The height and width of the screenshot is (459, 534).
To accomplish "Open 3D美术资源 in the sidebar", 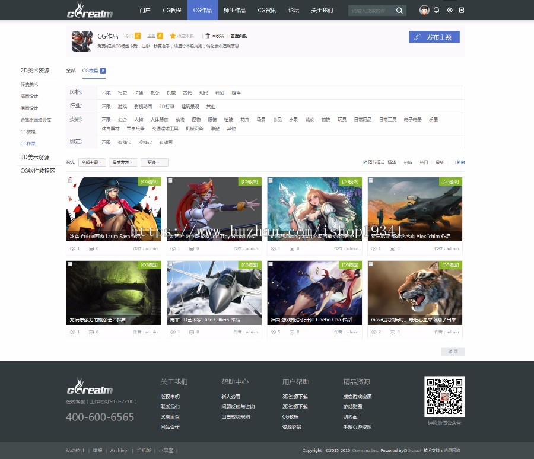I will [35, 157].
